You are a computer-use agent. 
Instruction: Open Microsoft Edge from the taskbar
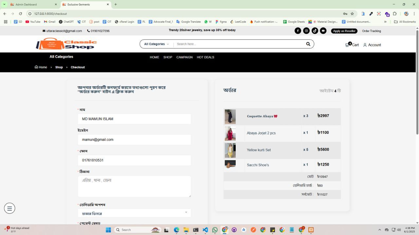176,230
